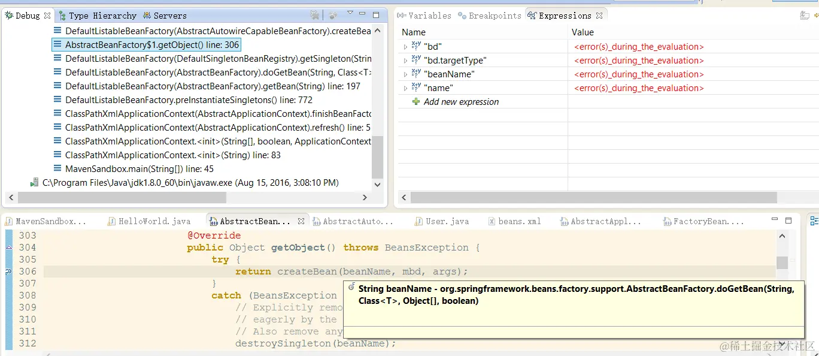
Task: Click the Debug view minimize icon
Action: pyautogui.click(x=363, y=14)
